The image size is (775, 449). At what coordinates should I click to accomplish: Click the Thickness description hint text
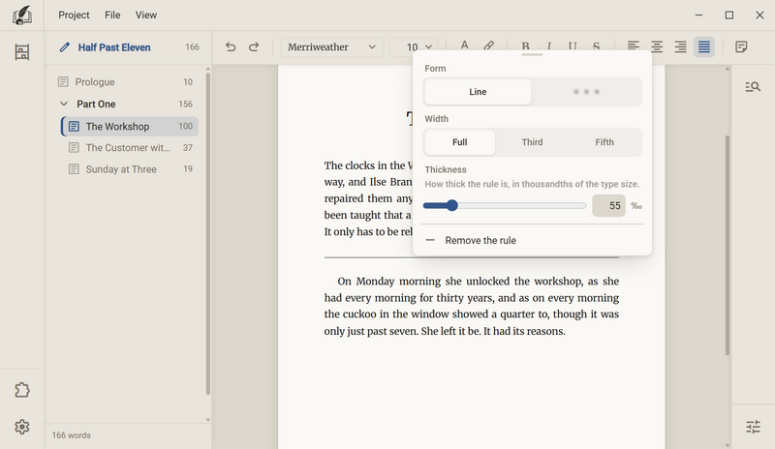[532, 184]
